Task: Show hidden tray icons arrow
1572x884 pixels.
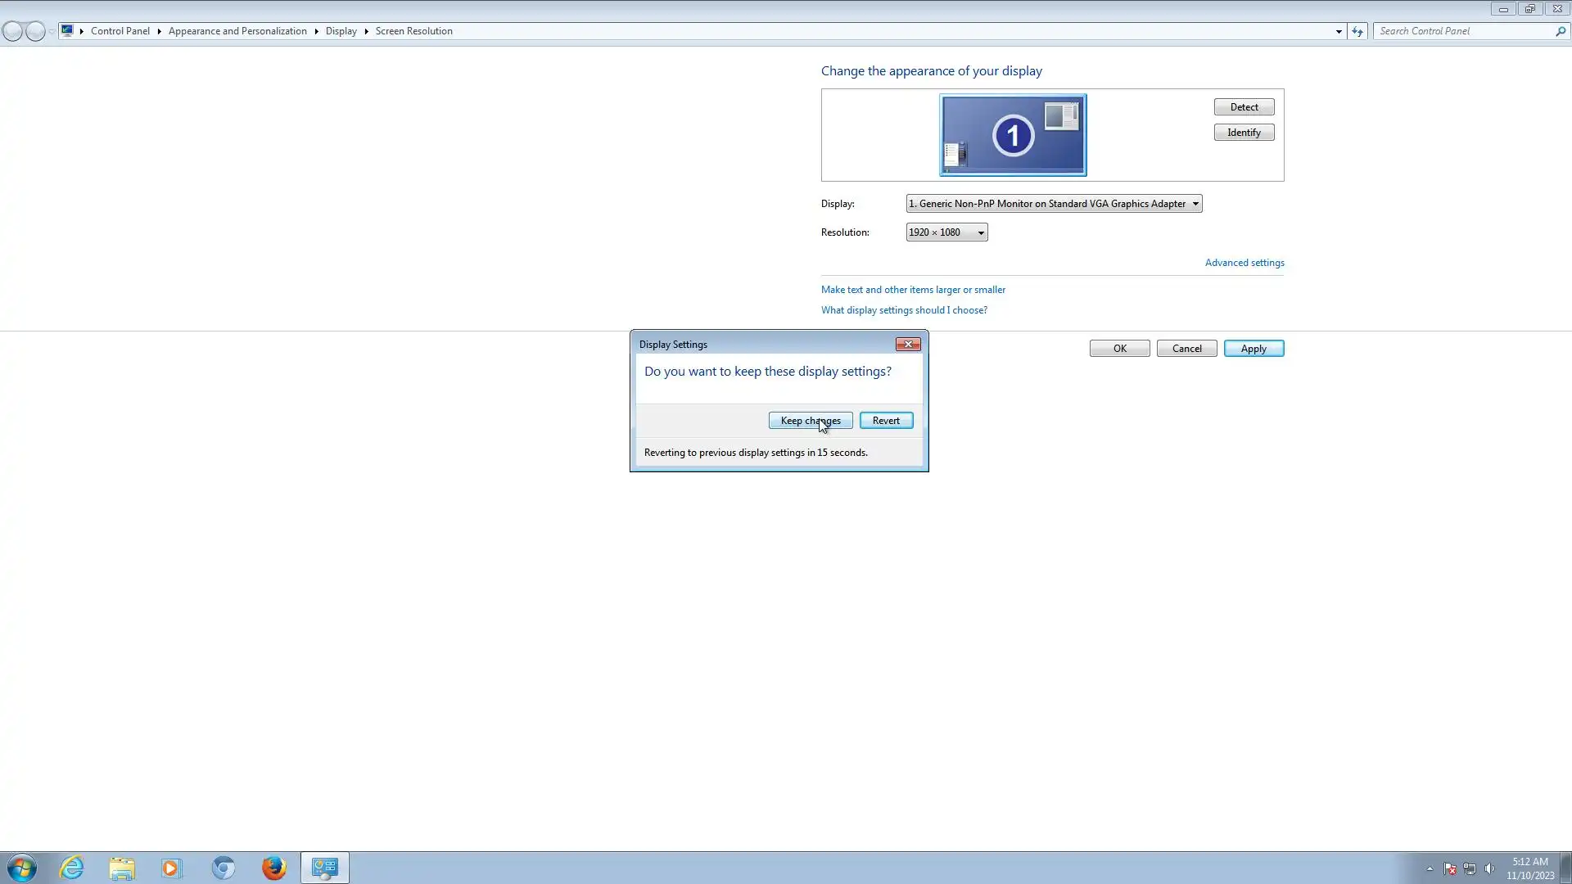Action: click(x=1430, y=868)
